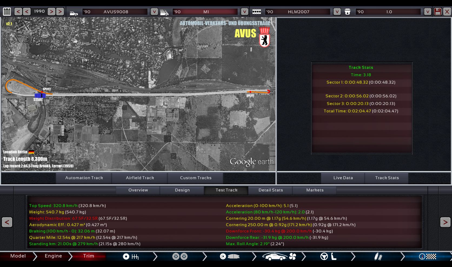452x267 pixels.
Task: Click the outermost back arrow of the year selector
Action: (18, 12)
